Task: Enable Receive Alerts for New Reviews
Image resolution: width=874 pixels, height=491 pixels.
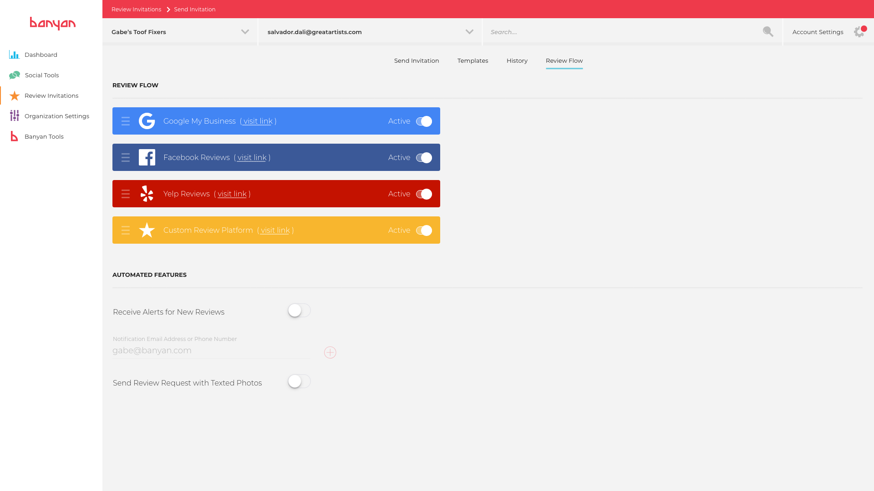Action: [299, 311]
